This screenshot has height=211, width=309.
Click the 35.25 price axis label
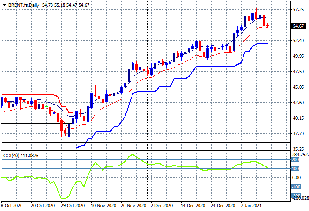298,149
